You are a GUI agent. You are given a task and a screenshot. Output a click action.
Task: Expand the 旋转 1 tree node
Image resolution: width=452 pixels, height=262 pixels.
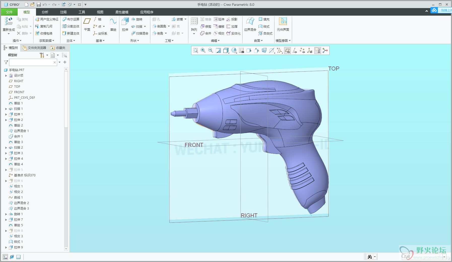point(6,214)
